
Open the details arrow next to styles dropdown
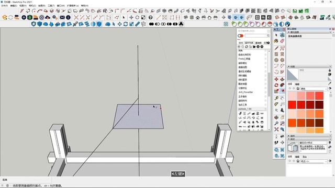click(330, 161)
